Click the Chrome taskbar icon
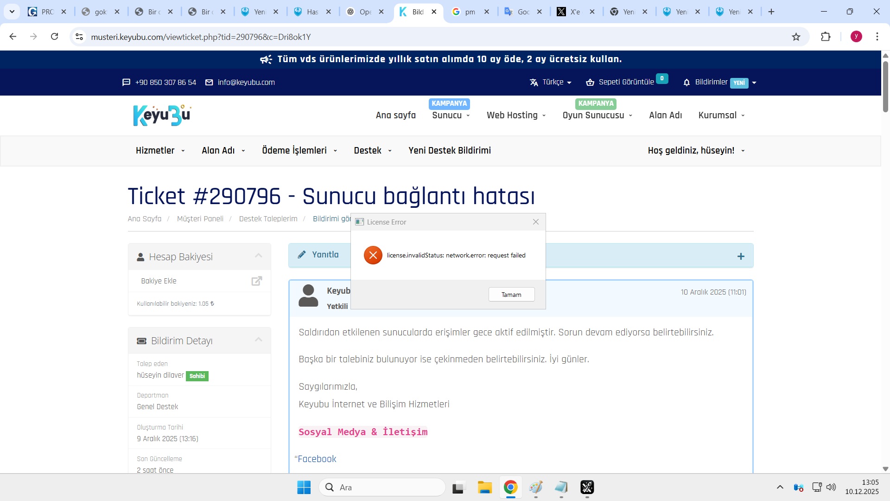Viewport: 890px width, 501px height. tap(510, 487)
